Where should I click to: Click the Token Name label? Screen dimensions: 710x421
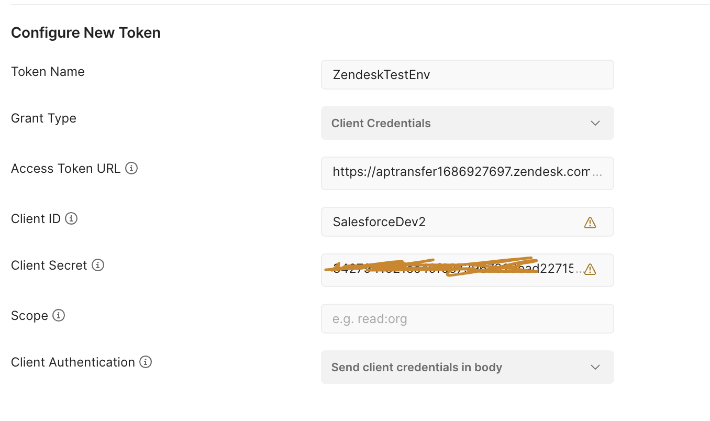(x=48, y=72)
